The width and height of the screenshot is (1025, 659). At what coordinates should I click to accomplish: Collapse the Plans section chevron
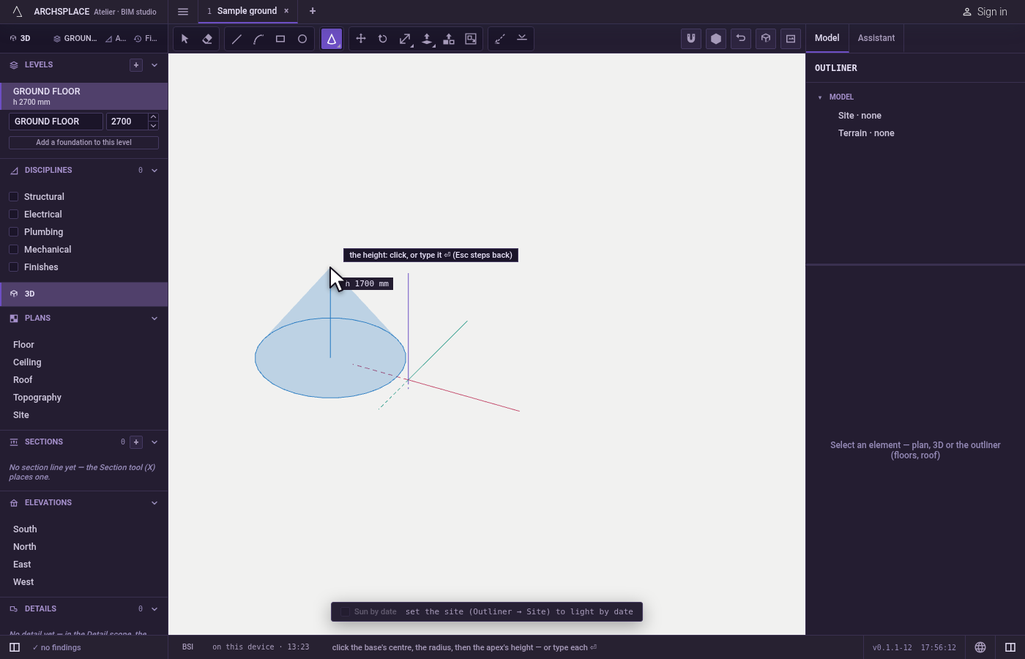pyautogui.click(x=154, y=319)
